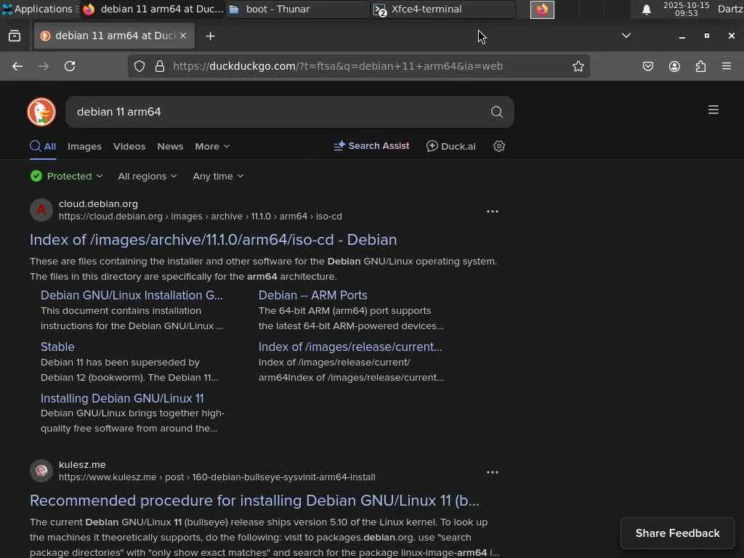Screen dimensions: 744x558
Task: Open Duck.ai chat
Action: click(450, 146)
